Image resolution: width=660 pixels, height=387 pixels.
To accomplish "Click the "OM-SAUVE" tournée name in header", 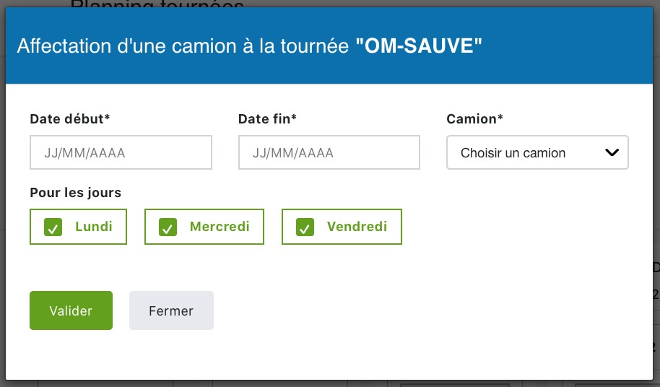I will 420,47.
